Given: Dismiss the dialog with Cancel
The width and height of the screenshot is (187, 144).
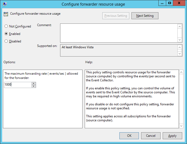Looking at the screenshot, I should (x=151, y=136).
